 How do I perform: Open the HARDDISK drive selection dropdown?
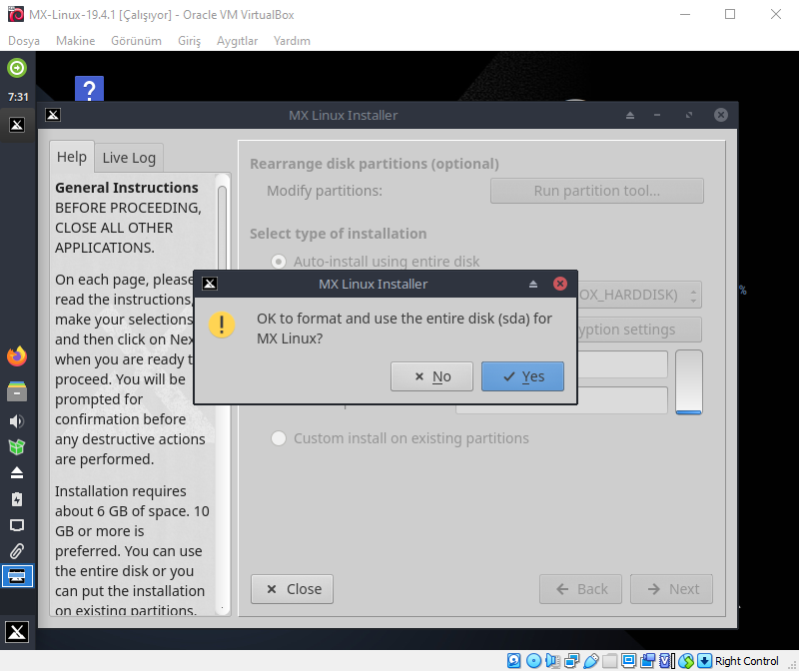639,295
